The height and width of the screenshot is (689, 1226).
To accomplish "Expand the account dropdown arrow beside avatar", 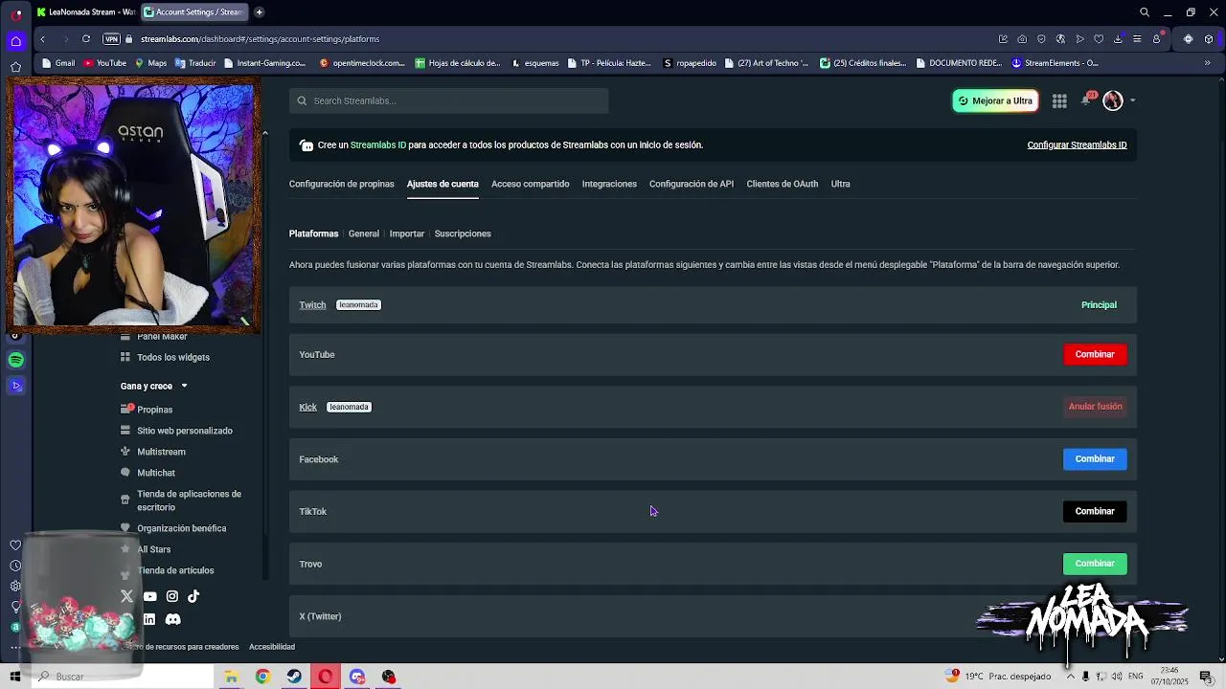I will (1132, 100).
